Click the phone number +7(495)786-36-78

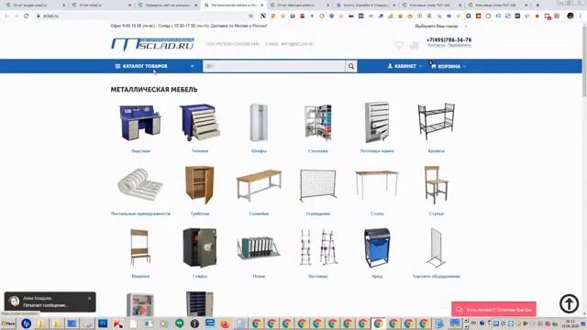click(x=449, y=39)
